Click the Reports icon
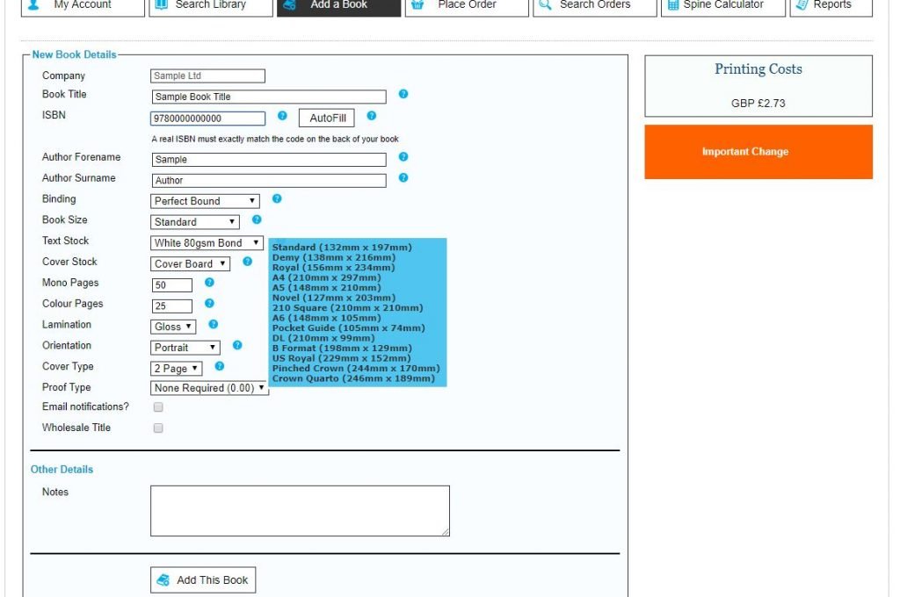 (x=801, y=5)
